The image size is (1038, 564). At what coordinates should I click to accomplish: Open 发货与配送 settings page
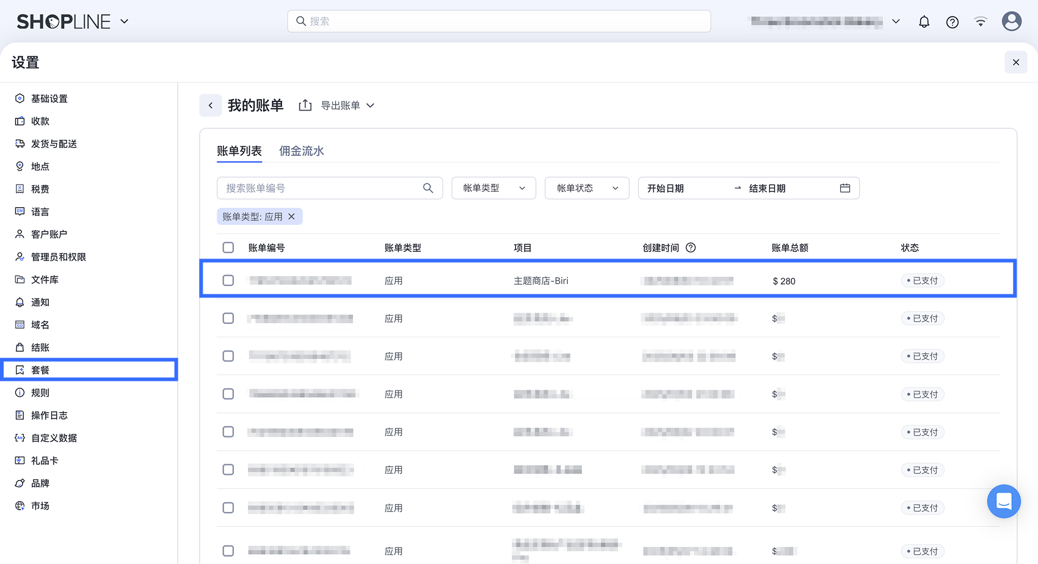54,144
